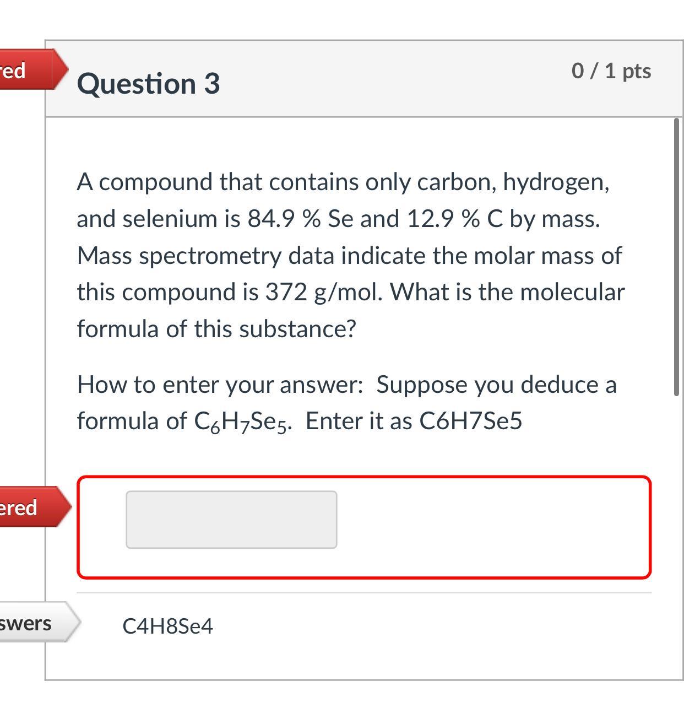Click the red flag beside Question 3
This screenshot has height=724, width=684.
pyautogui.click(x=28, y=70)
